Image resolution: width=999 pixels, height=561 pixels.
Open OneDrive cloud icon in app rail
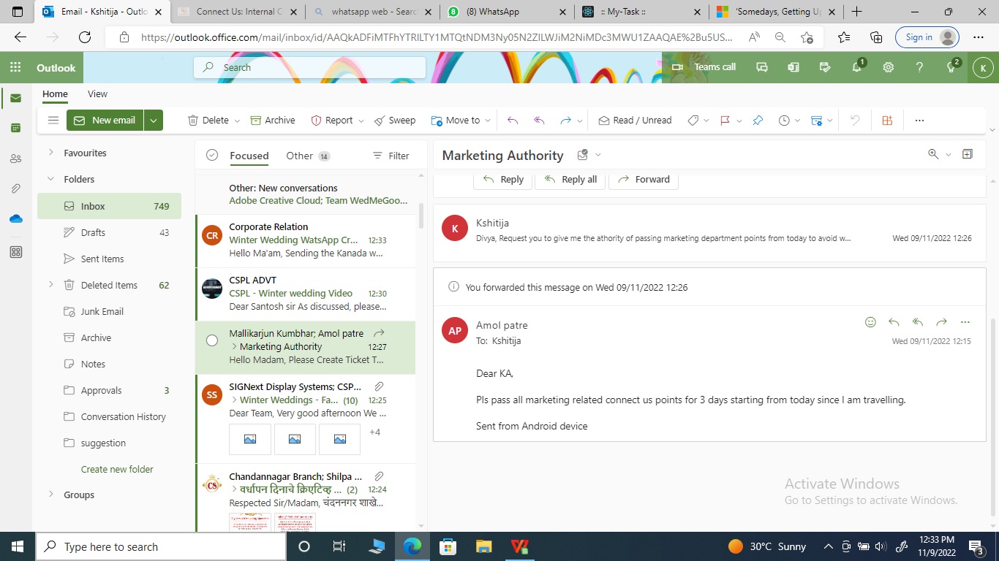click(x=15, y=218)
